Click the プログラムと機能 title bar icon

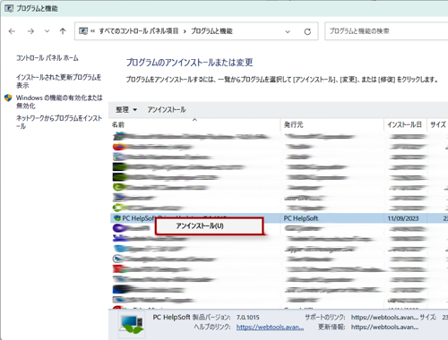coord(9,8)
